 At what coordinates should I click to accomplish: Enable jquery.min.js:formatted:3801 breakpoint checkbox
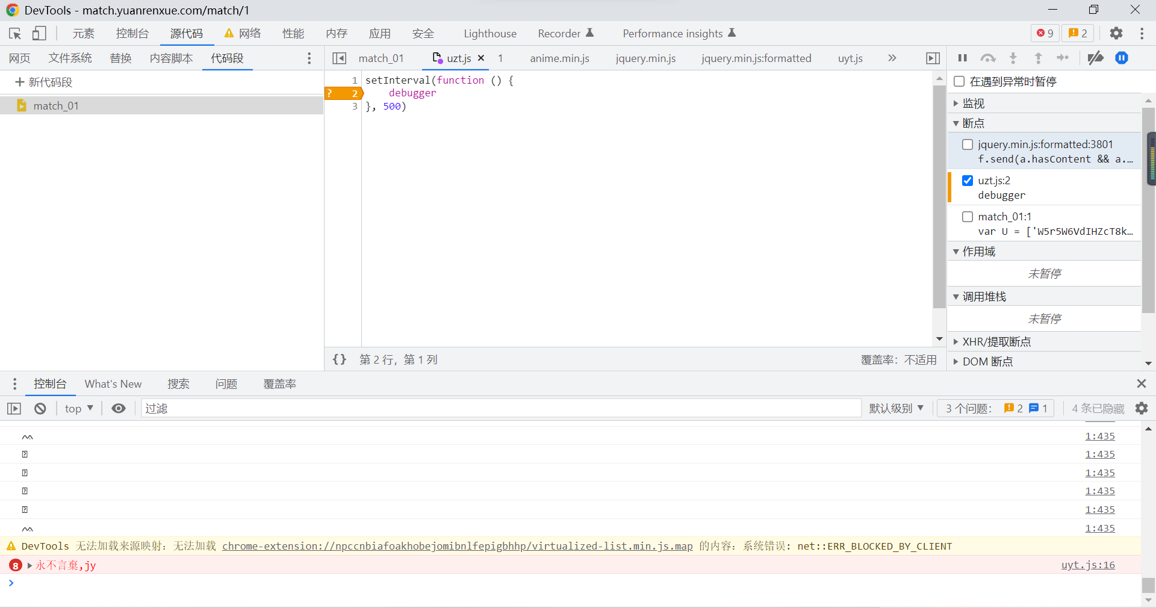point(968,144)
